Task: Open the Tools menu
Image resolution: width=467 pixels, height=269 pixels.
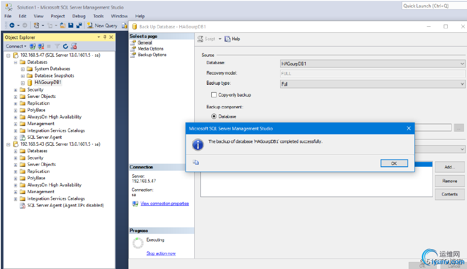Action: click(x=98, y=16)
